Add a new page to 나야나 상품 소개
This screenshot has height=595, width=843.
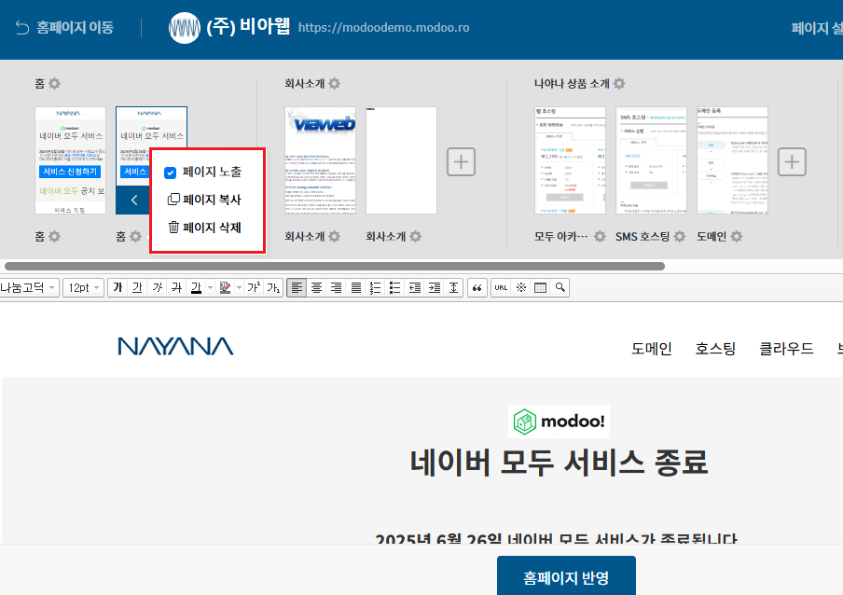pyautogui.click(x=792, y=161)
